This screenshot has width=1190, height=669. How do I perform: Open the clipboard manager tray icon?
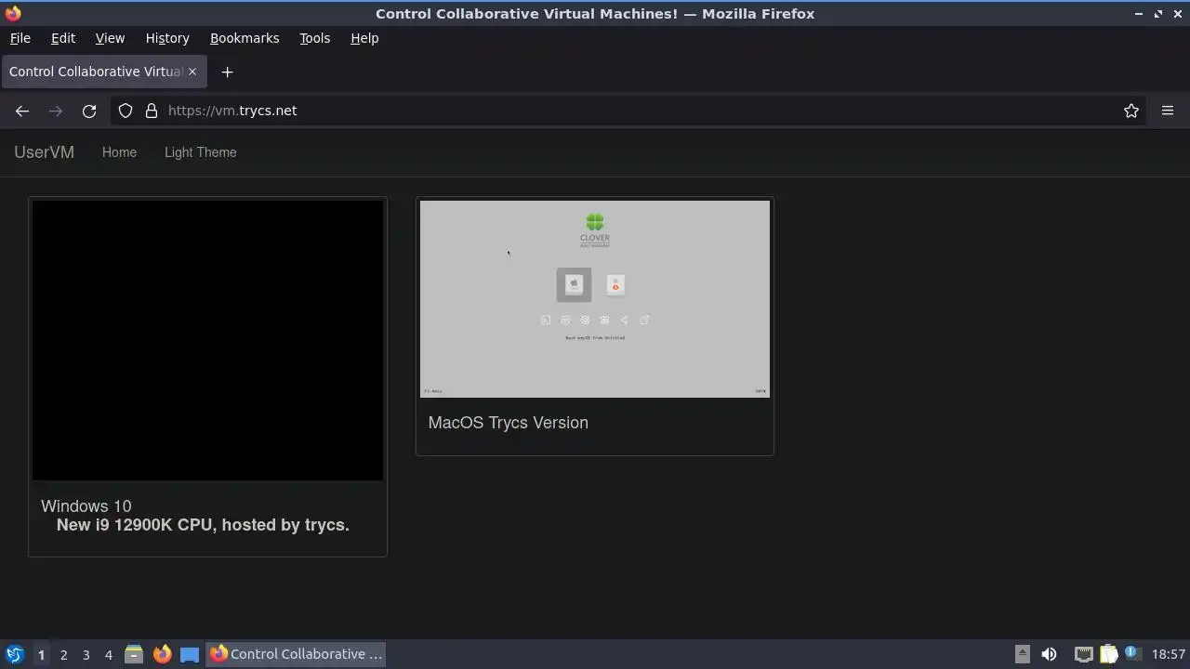[x=1108, y=654]
